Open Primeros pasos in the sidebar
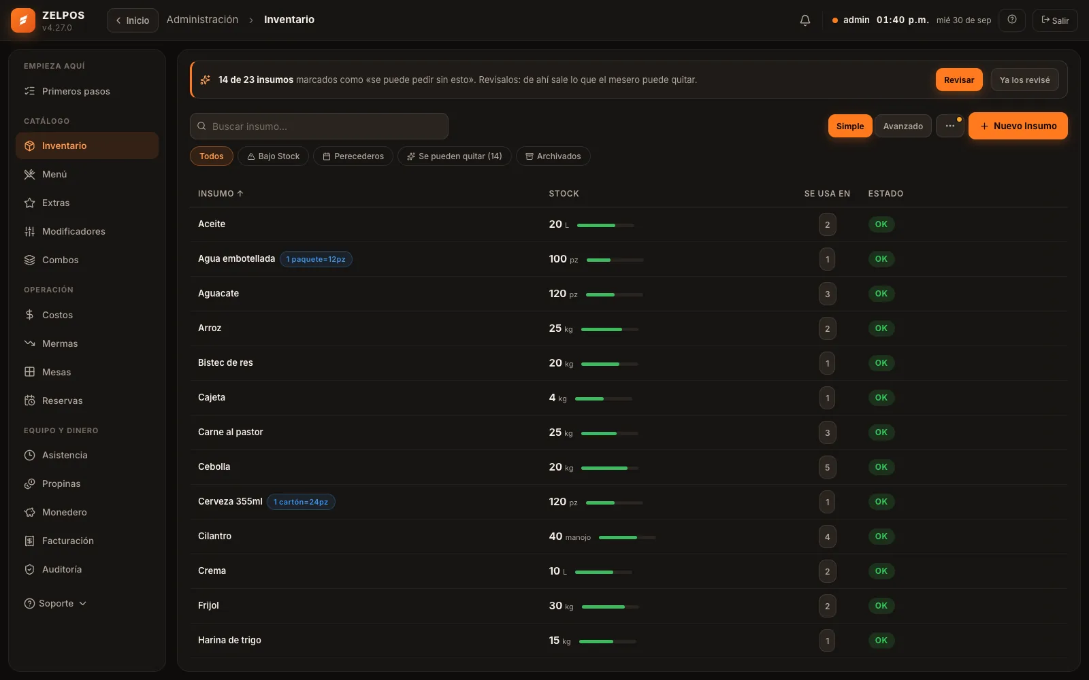 click(x=87, y=91)
